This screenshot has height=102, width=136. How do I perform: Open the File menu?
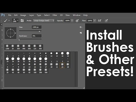coord(10,15)
